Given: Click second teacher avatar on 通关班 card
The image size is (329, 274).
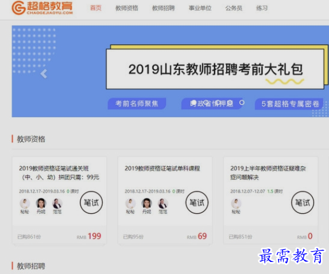Looking at the screenshot, I should coord(41,203).
